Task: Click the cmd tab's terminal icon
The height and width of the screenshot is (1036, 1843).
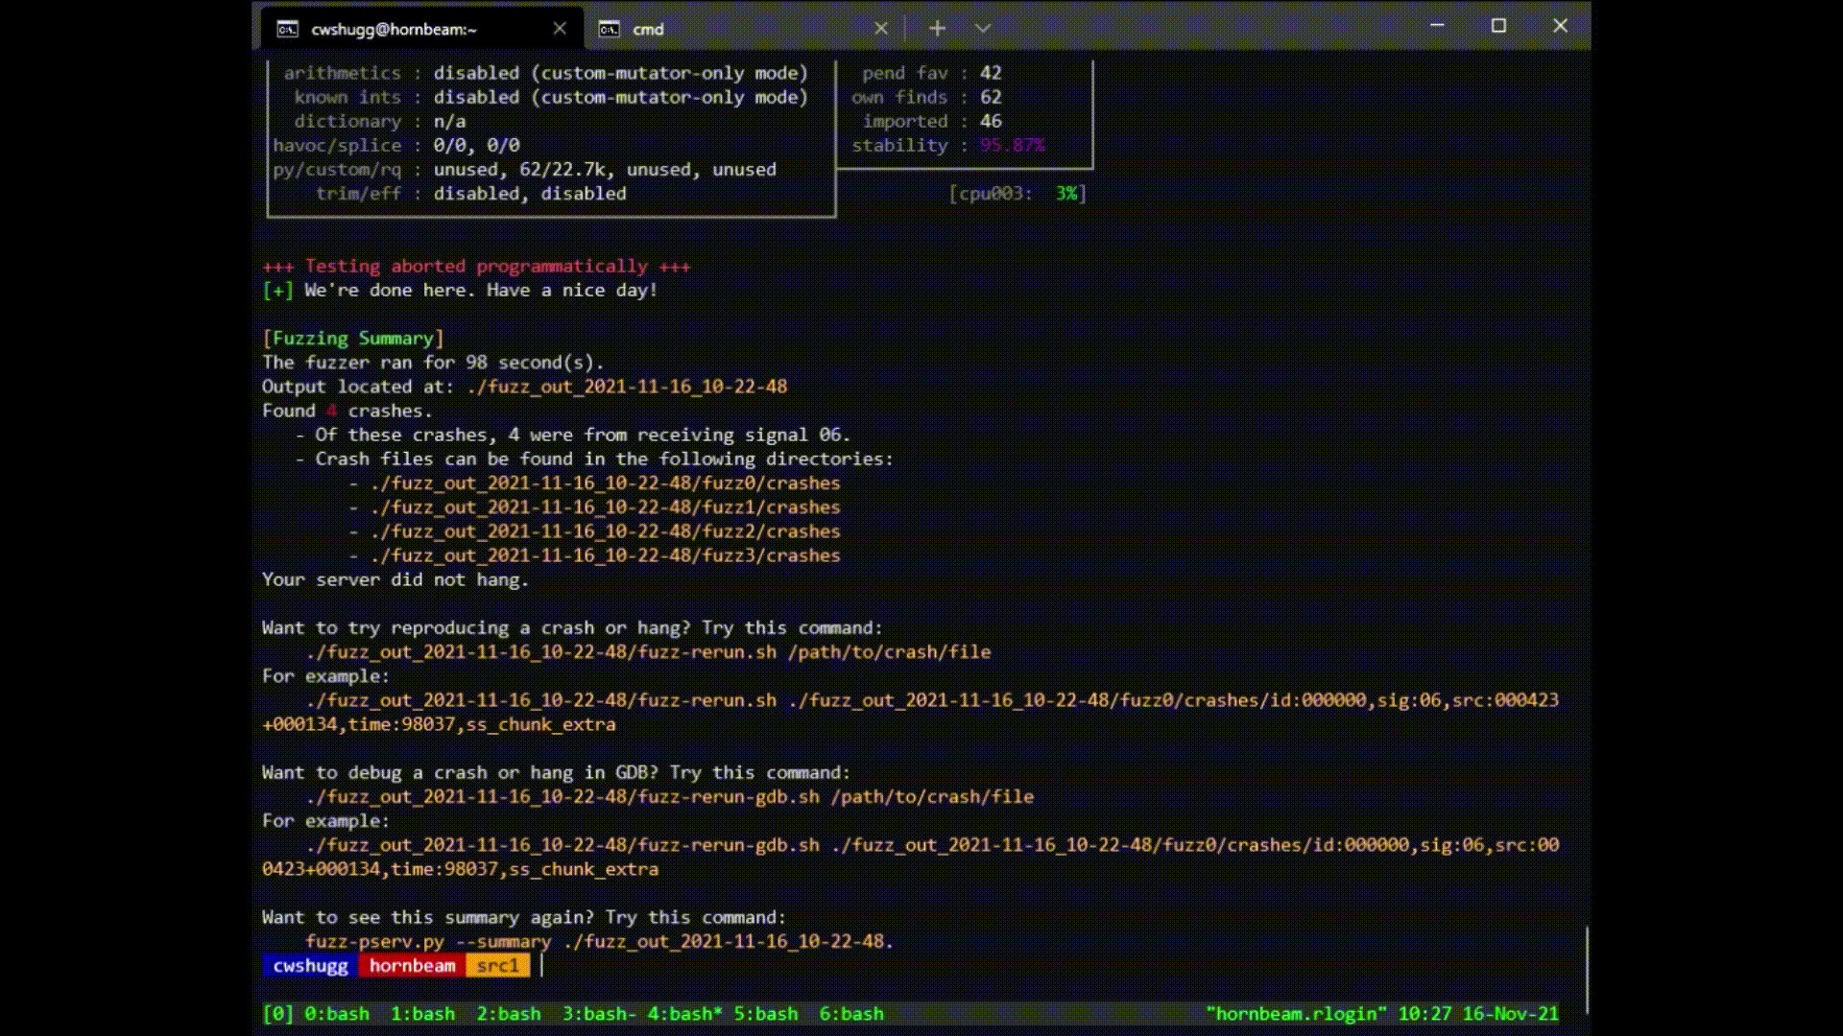Action: pos(609,29)
